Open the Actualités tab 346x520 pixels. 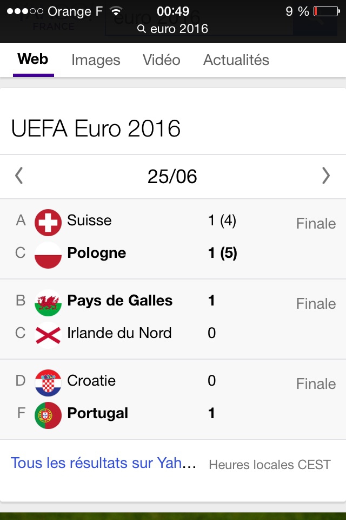(236, 60)
